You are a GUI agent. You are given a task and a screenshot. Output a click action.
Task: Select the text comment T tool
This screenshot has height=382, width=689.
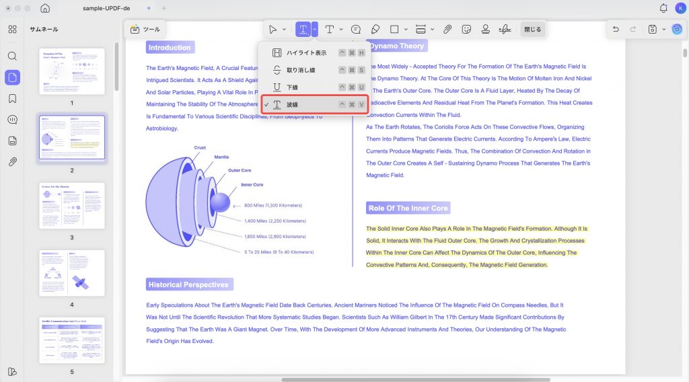point(329,30)
